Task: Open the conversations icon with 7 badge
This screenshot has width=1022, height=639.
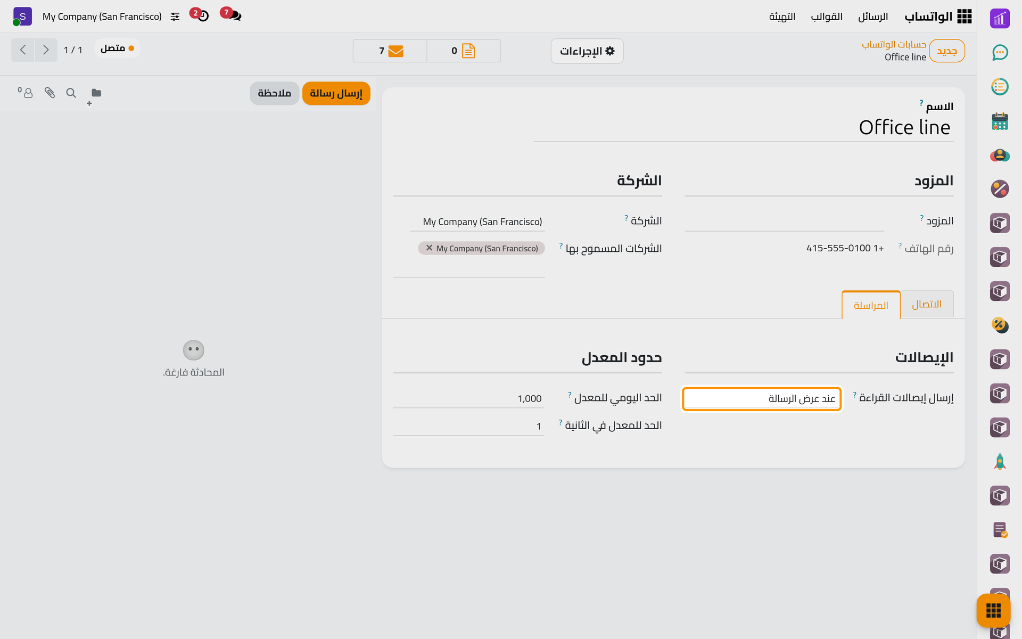Action: (231, 15)
